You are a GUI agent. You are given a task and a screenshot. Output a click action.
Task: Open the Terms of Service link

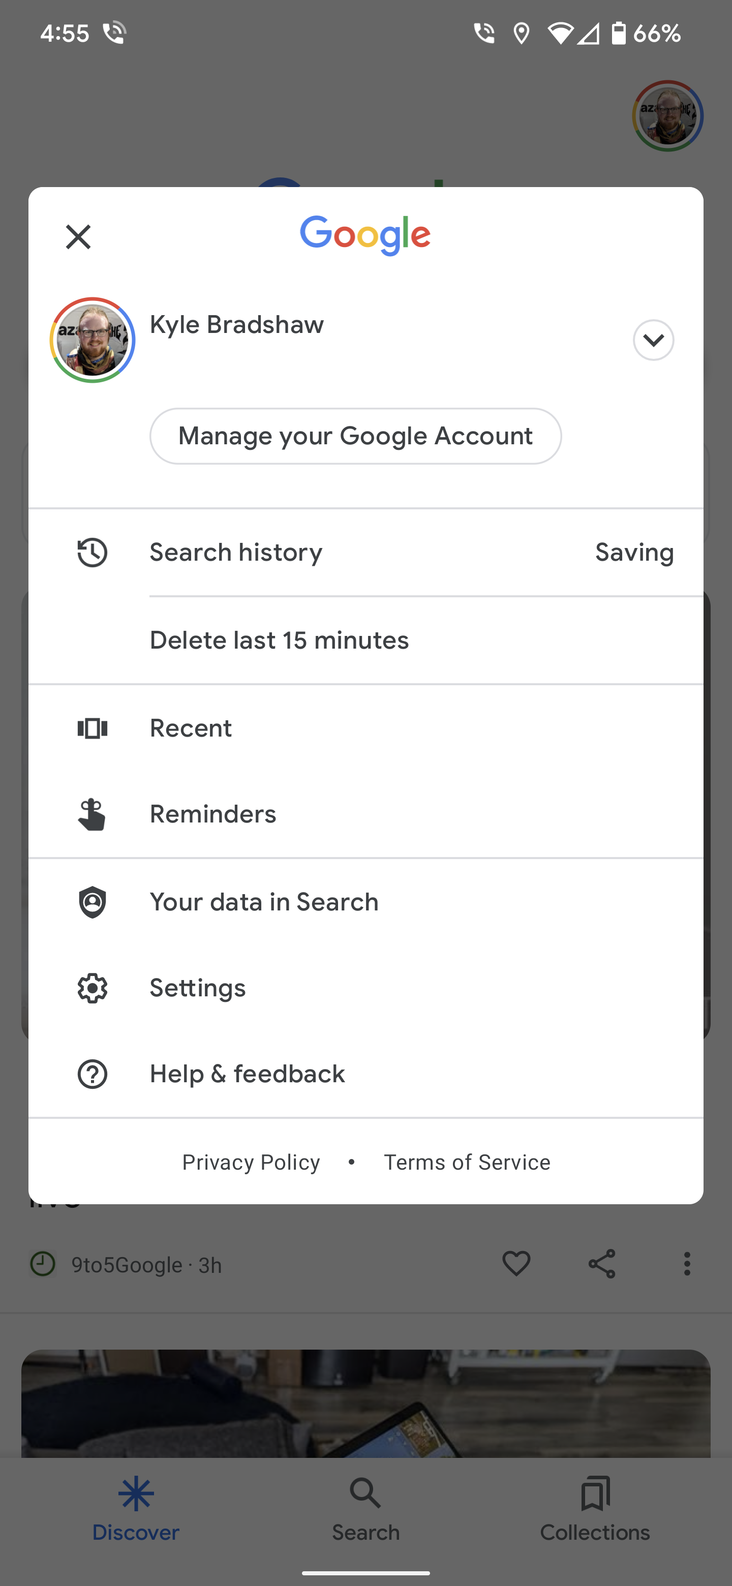(467, 1162)
